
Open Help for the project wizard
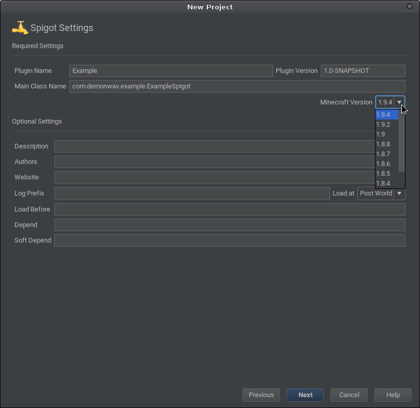(x=393, y=395)
